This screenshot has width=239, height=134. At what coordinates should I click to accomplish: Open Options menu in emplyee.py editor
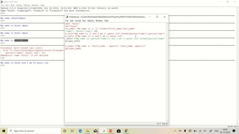91,21
